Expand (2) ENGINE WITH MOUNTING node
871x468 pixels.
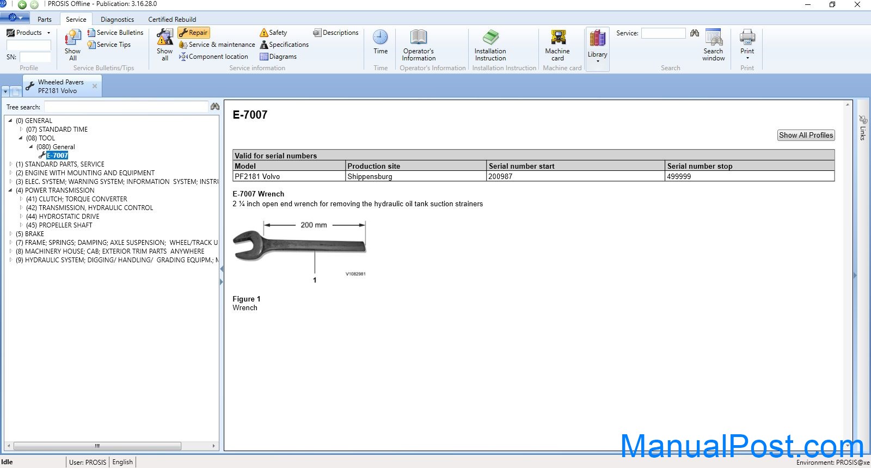coord(10,173)
